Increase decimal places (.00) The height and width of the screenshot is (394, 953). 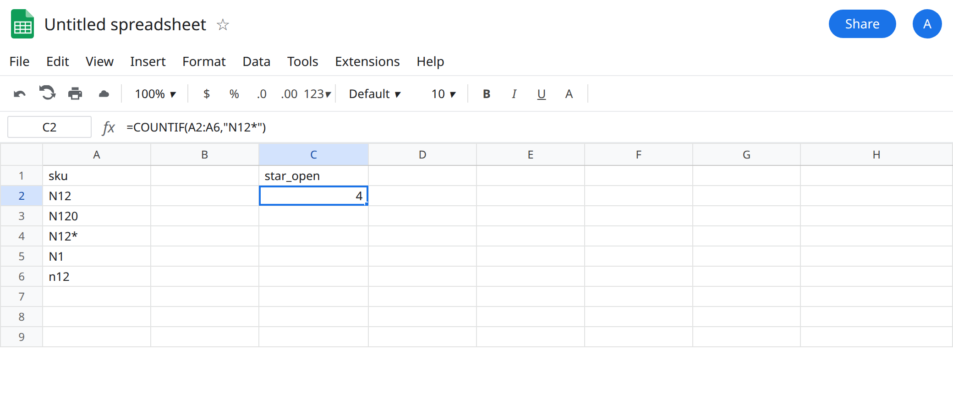[x=289, y=94]
